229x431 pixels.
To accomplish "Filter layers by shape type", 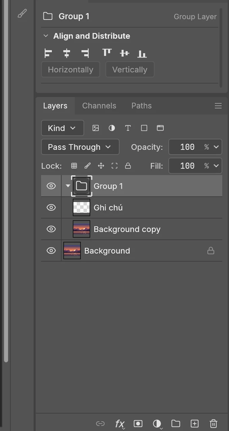I will (x=144, y=128).
